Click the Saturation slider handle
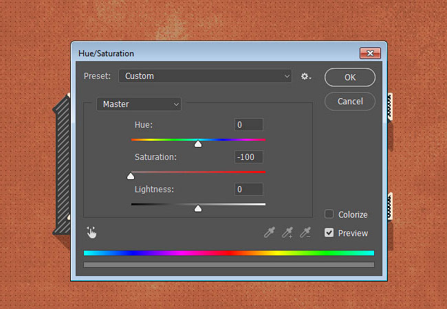Screen dimensions: 447x309 [x=131, y=176]
